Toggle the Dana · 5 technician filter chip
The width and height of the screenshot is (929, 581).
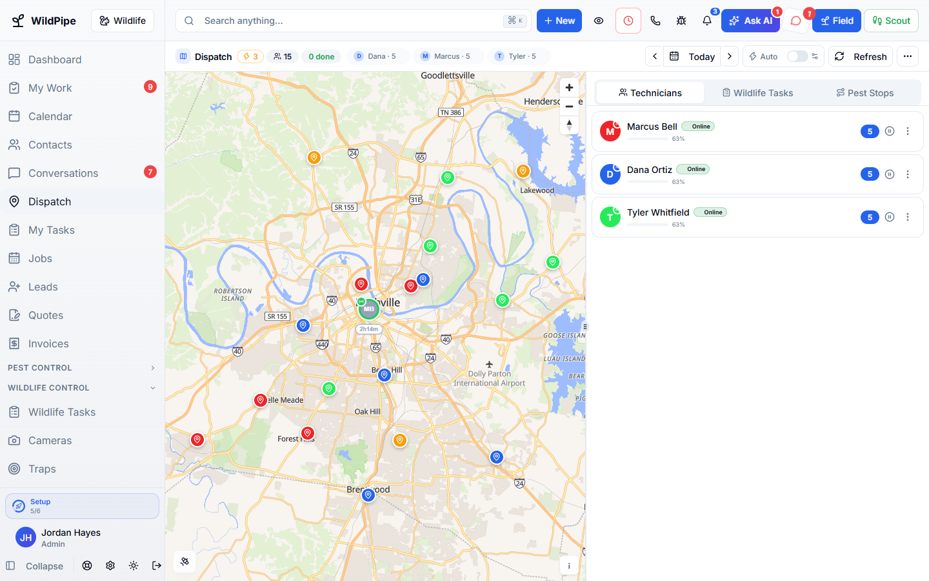(378, 56)
